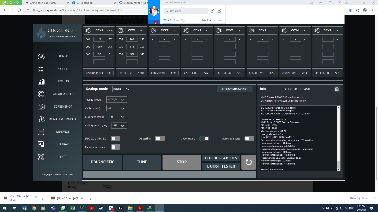Image resolution: width=378 pixels, height=212 pixels.
Task: Open the Polling period (ms) dropdown
Action: click(x=119, y=125)
